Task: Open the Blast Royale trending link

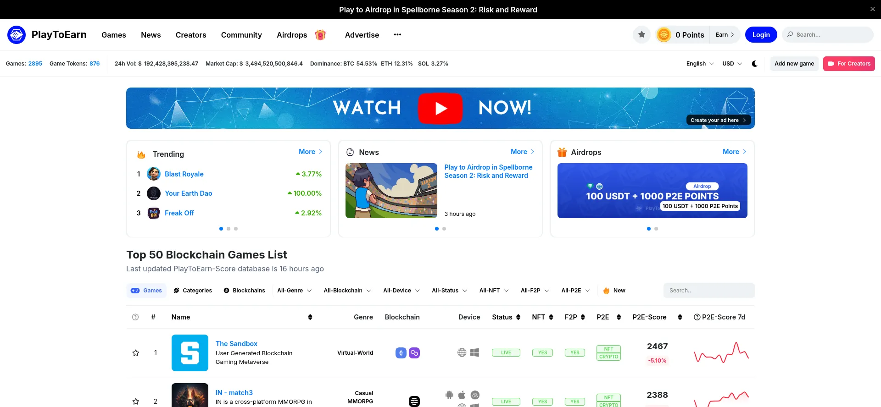Action: click(x=184, y=174)
